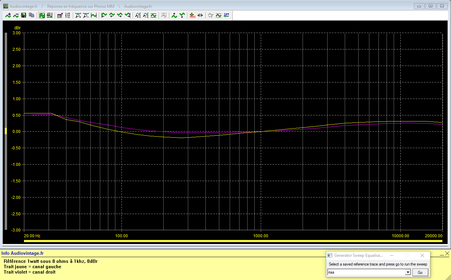Click the 100.00 X-axis label
451x280 pixels.
(121, 236)
